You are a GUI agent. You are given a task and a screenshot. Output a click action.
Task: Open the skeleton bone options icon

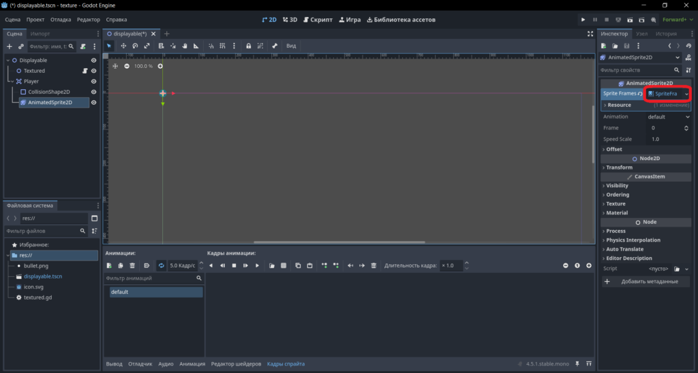275,46
